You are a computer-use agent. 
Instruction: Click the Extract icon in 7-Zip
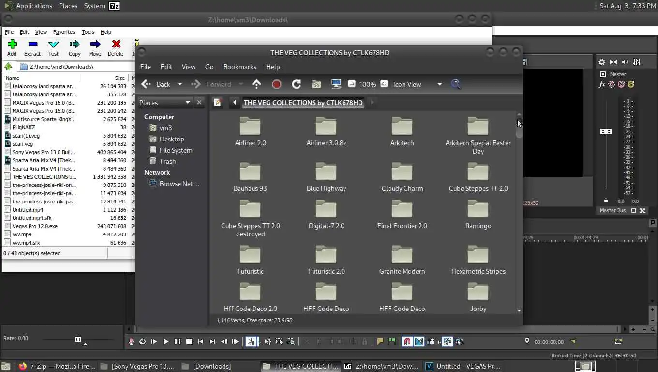tap(32, 44)
